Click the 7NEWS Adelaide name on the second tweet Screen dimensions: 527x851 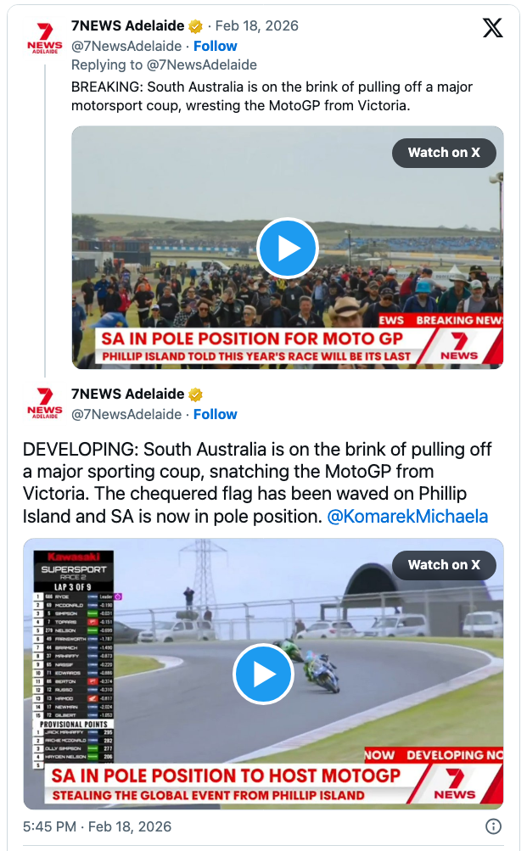coord(127,395)
